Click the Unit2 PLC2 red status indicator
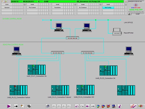Viewport: 145px width, 109px height. click(x=15, y=86)
